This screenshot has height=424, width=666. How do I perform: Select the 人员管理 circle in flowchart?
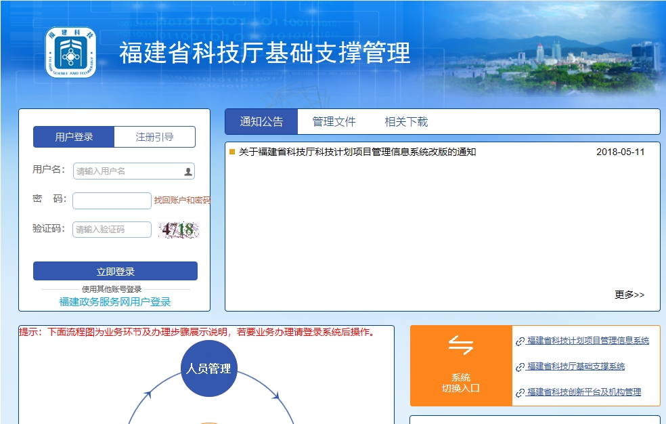[x=209, y=368]
